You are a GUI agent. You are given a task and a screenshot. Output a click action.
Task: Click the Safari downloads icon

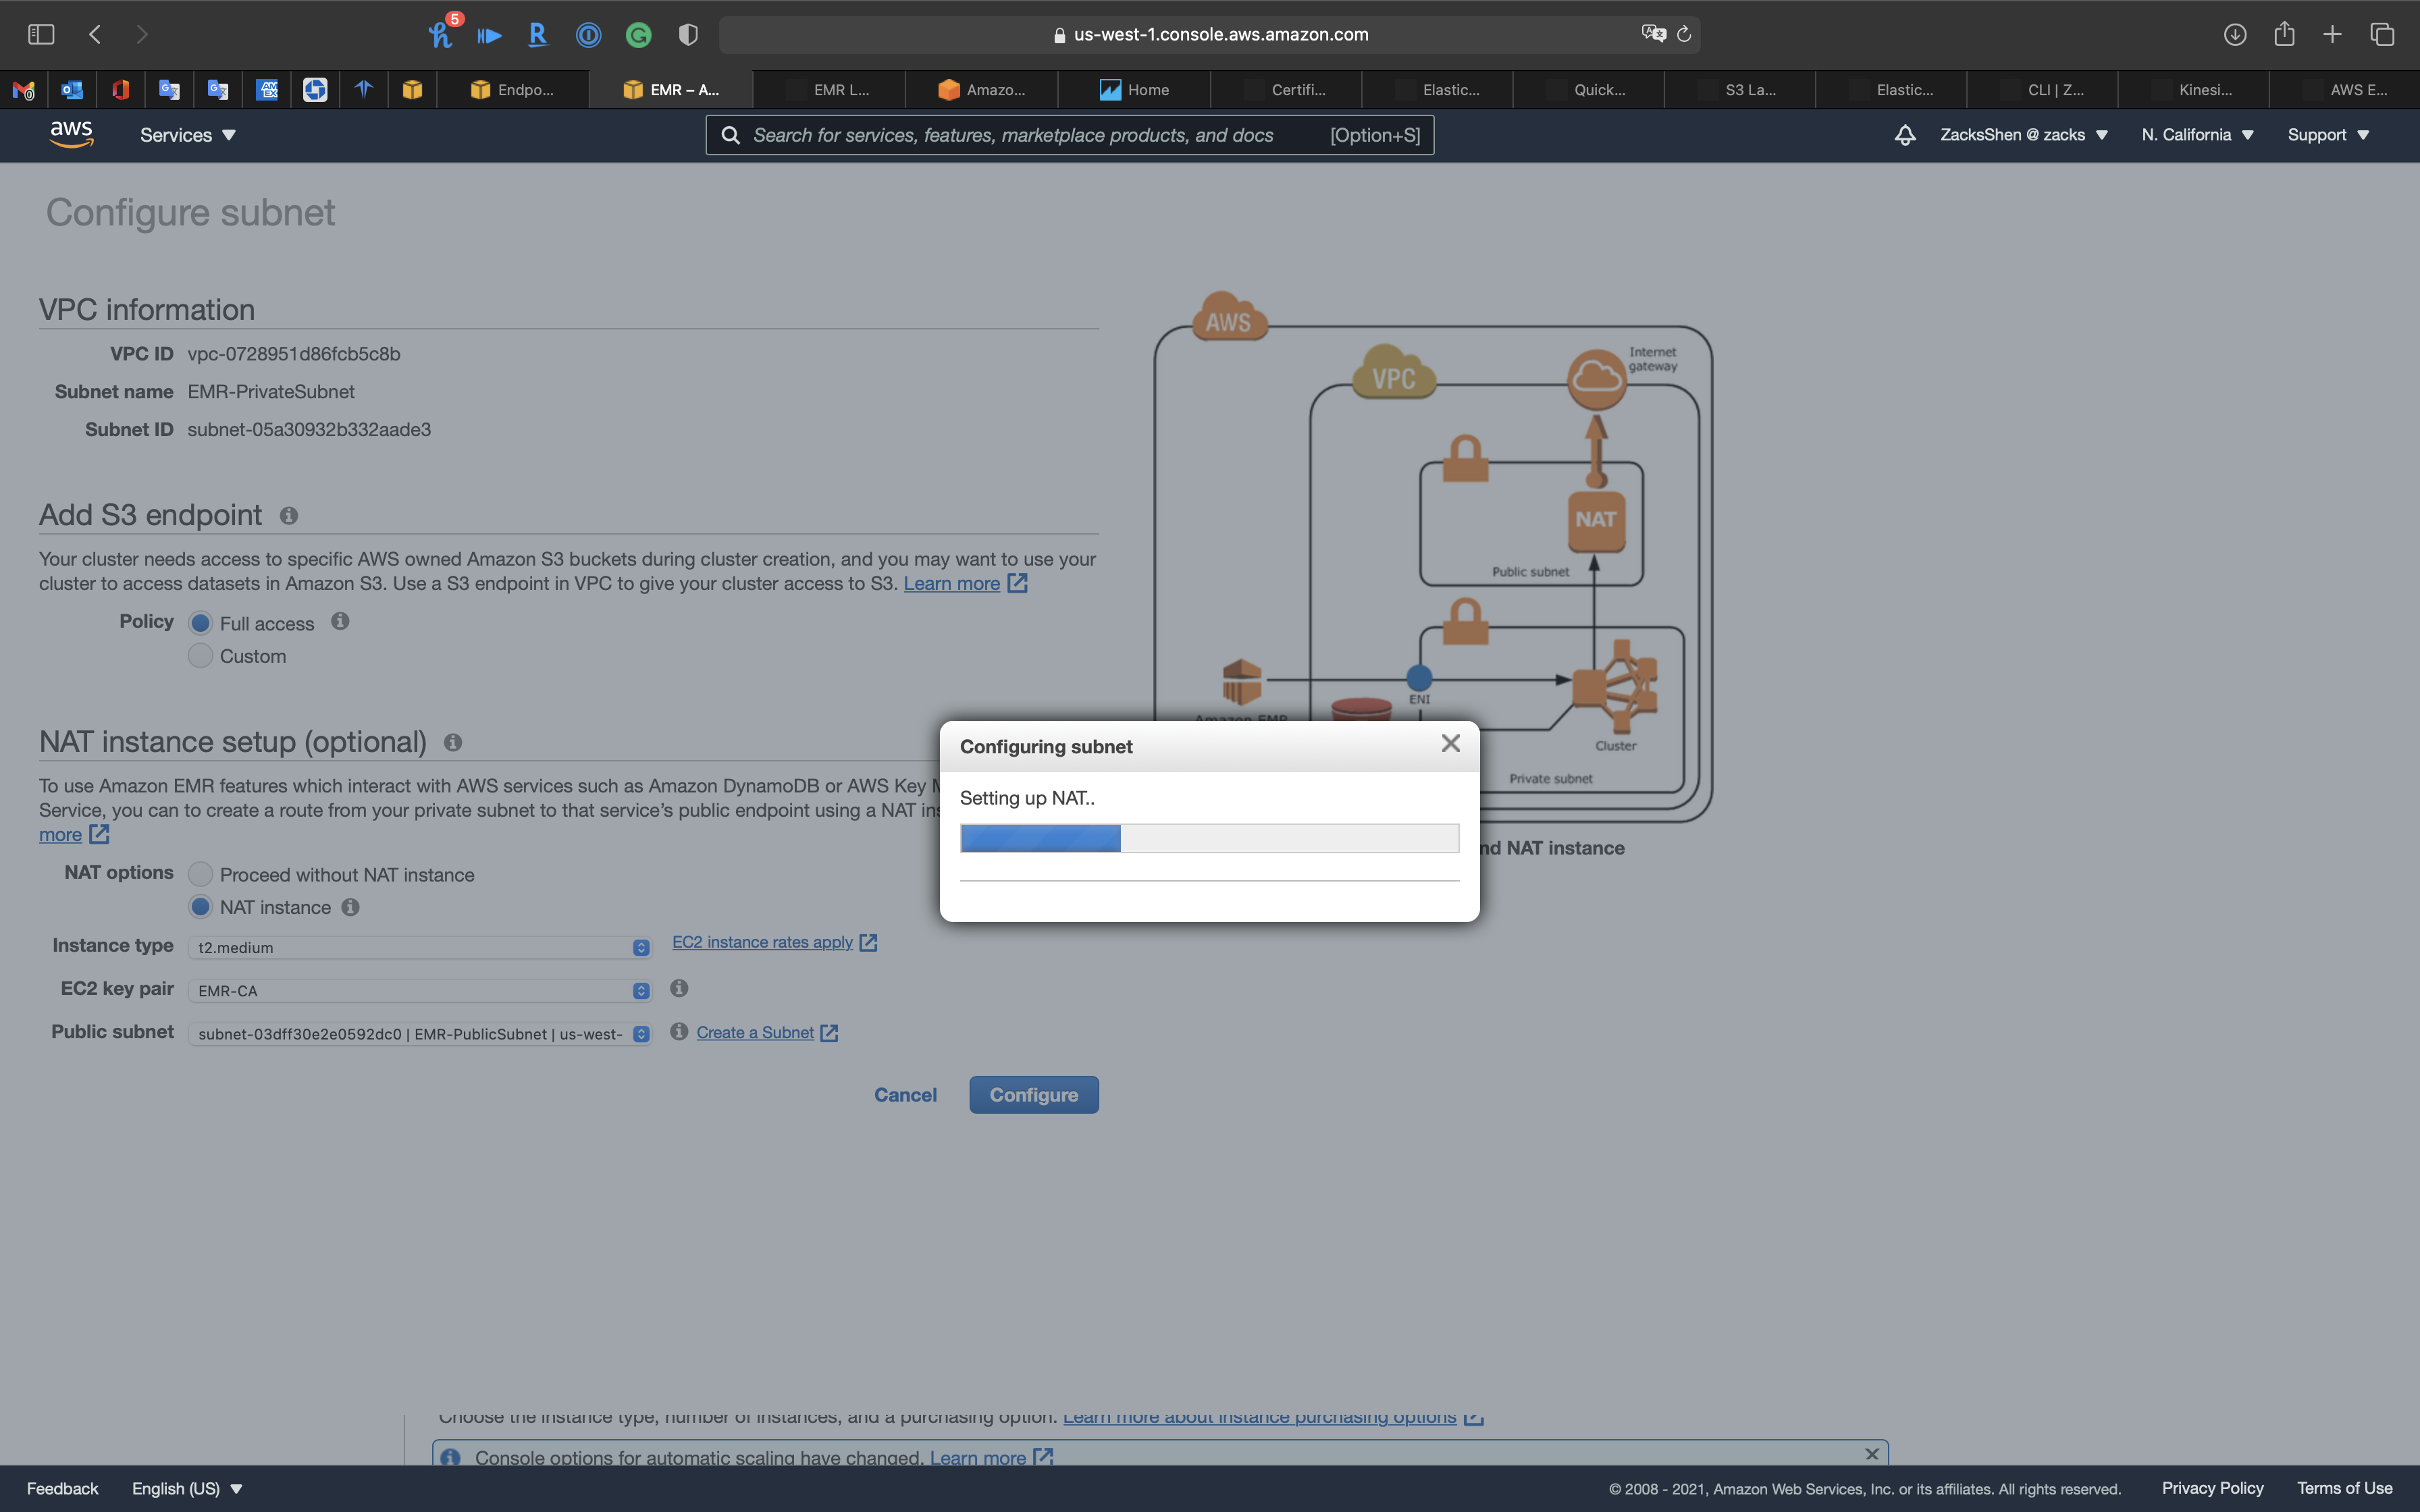2234,34
